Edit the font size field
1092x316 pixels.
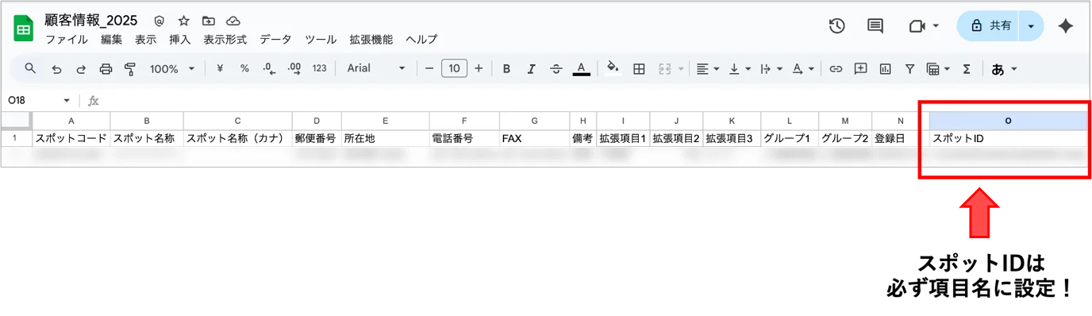point(454,69)
